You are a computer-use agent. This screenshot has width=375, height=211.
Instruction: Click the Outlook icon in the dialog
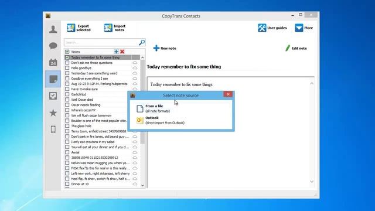pyautogui.click(x=140, y=120)
